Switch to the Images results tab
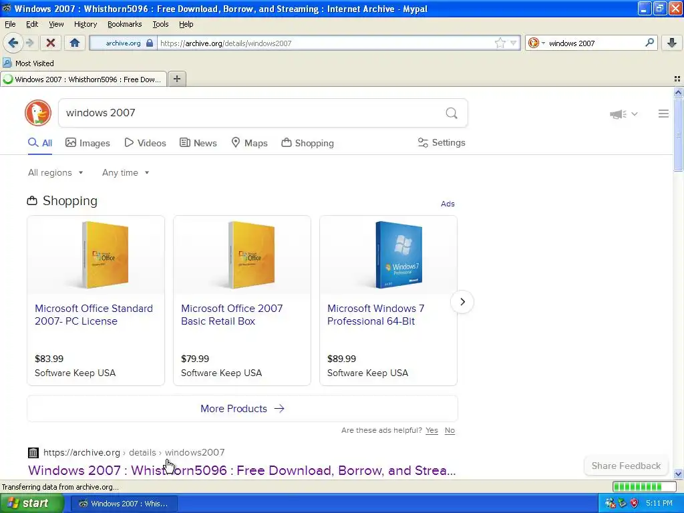684x513 pixels. [x=88, y=143]
